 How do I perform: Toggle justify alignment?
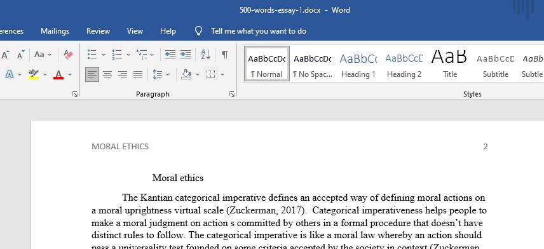pyautogui.click(x=138, y=74)
